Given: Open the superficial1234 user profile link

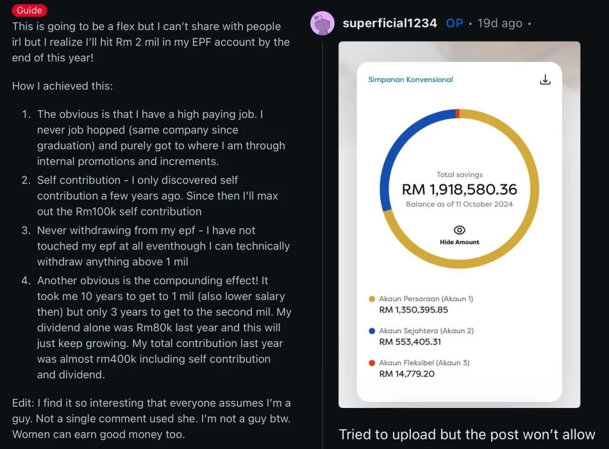Looking at the screenshot, I should [390, 24].
